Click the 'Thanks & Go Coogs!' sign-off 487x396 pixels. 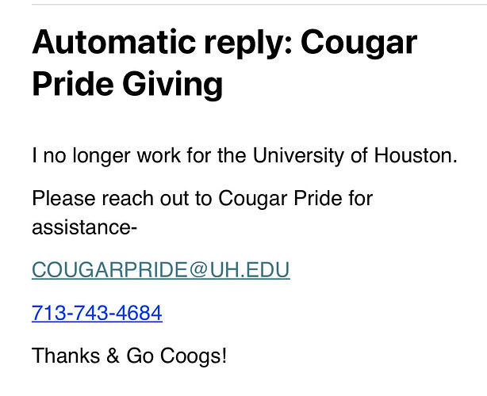(129, 356)
